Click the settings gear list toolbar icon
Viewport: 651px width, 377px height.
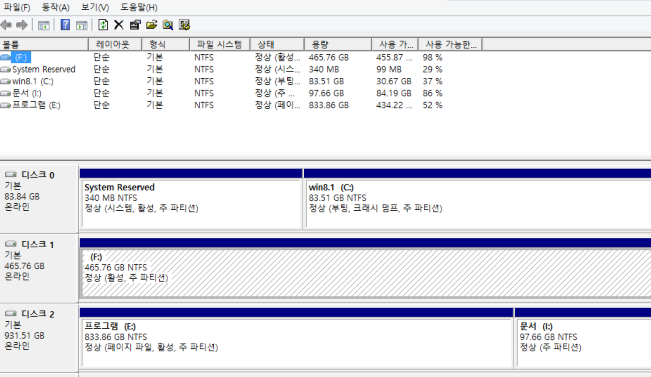[x=184, y=25]
